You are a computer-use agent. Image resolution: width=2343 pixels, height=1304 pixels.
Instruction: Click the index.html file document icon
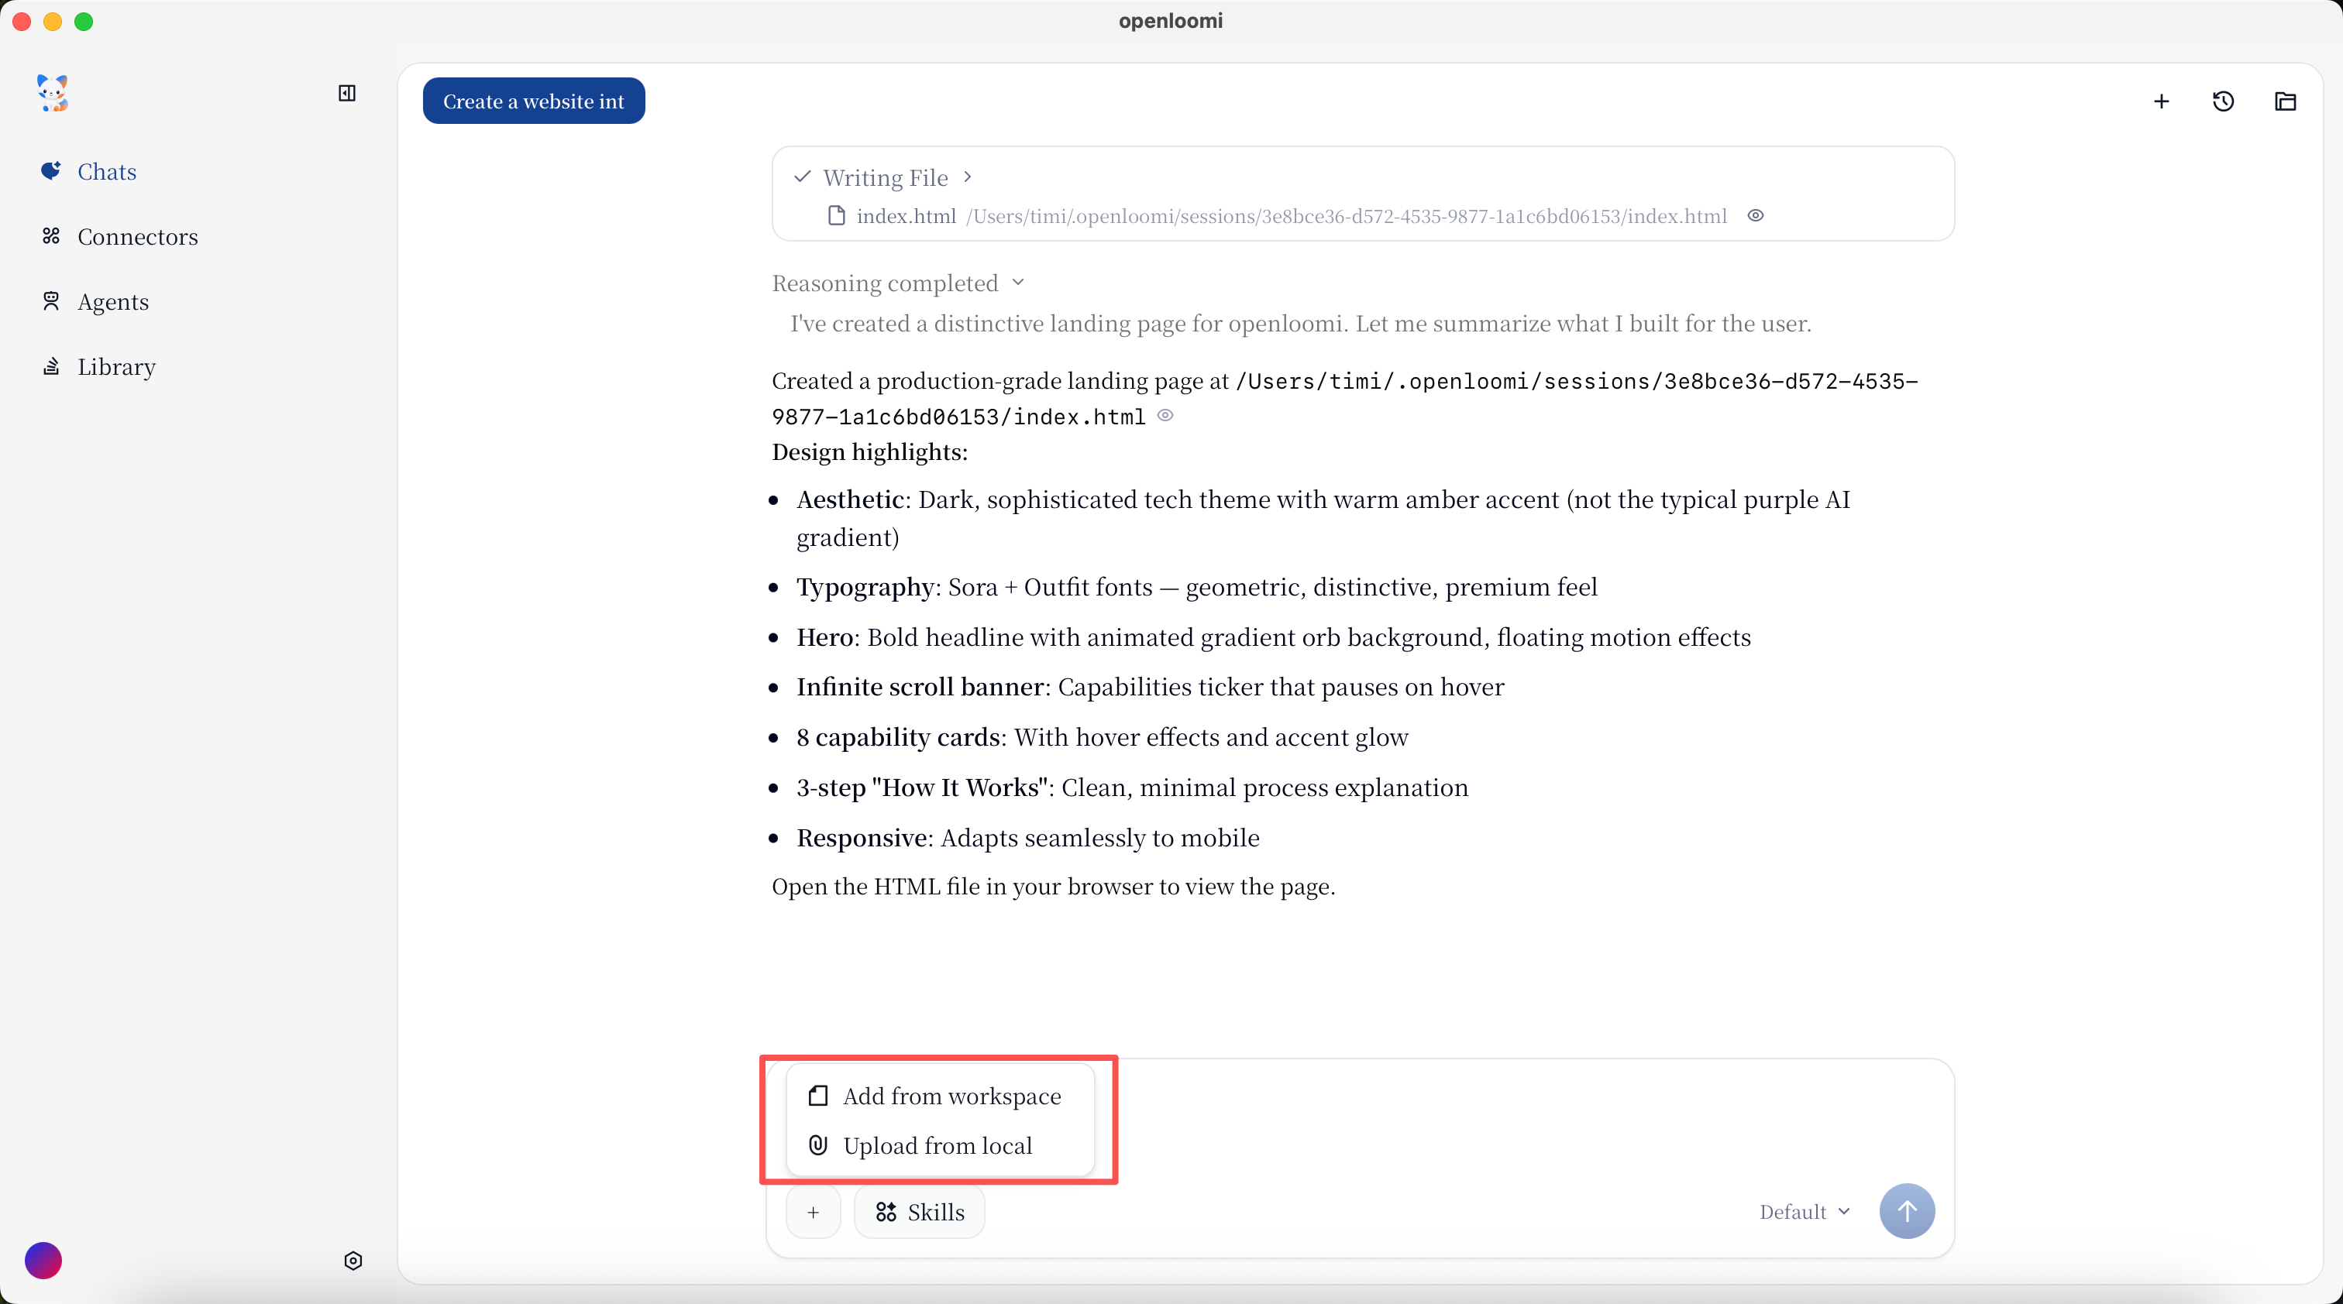[x=836, y=215]
